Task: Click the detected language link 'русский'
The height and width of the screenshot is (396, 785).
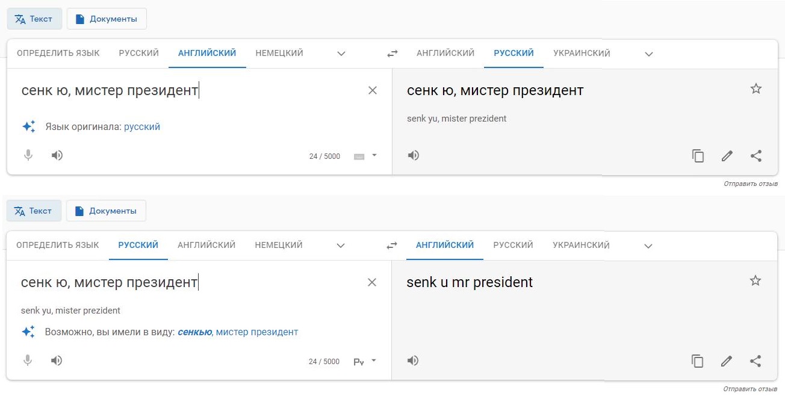Action: tap(142, 127)
